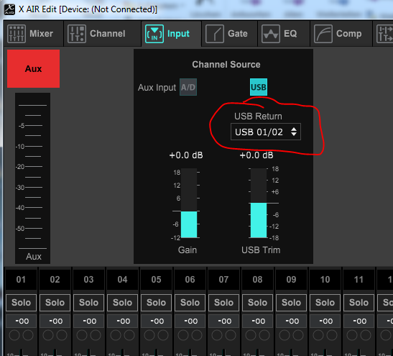Select channel 02 header

coord(55,280)
